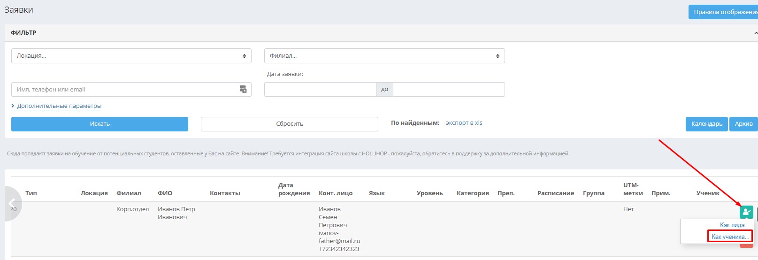The image size is (758, 260).
Task: Open the Филиал dropdown
Action: pyautogui.click(x=384, y=56)
